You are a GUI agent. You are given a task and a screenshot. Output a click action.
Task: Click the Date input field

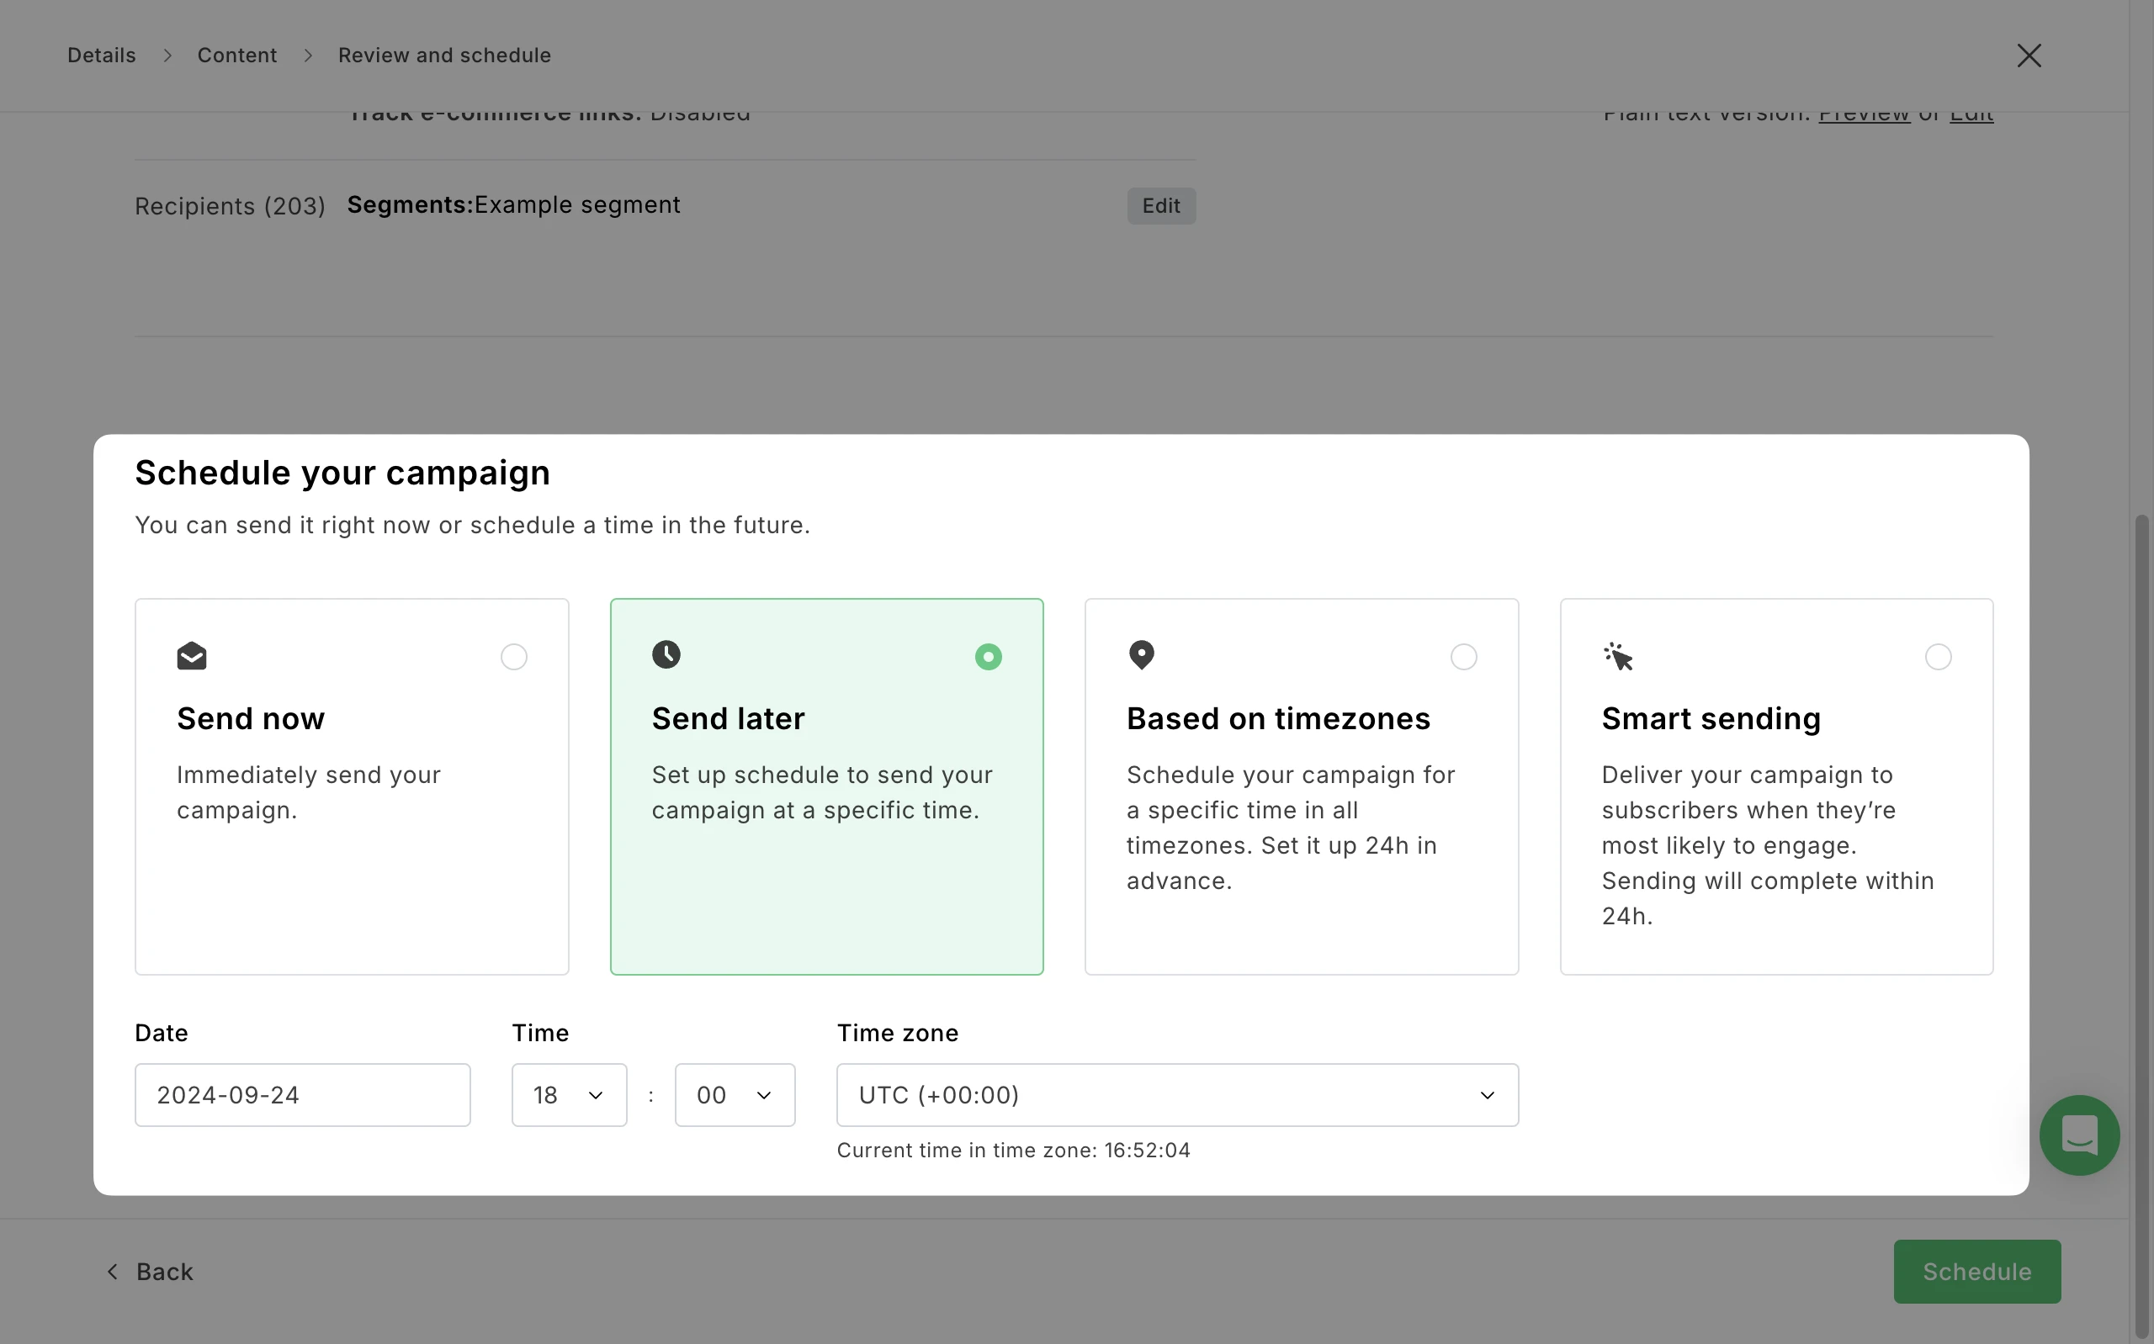(302, 1095)
